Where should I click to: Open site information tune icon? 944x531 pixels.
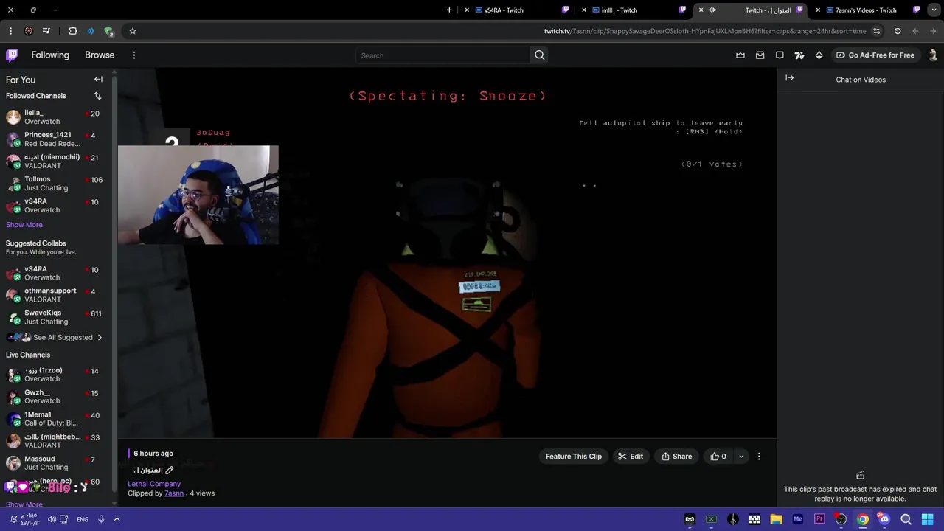pyautogui.click(x=876, y=31)
